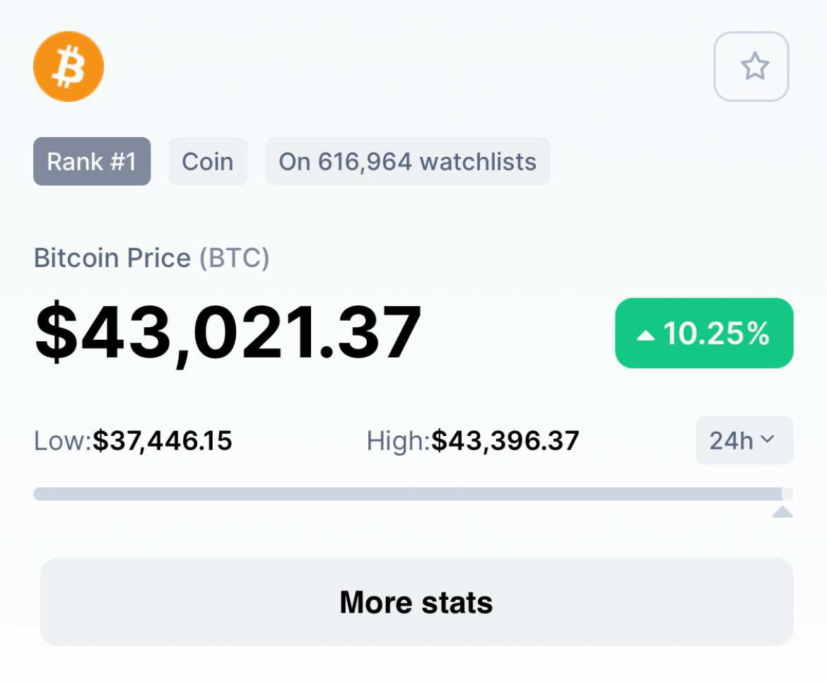Click the High label text
The width and height of the screenshot is (827, 684).
tap(398, 442)
